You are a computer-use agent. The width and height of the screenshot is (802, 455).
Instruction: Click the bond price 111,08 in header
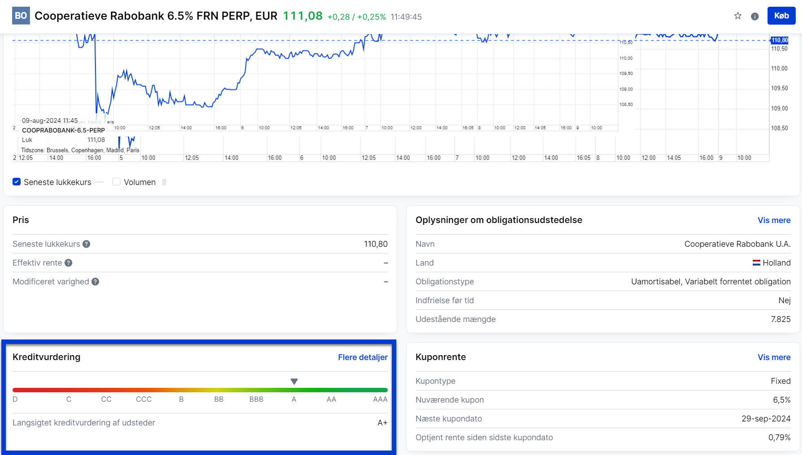pyautogui.click(x=303, y=16)
